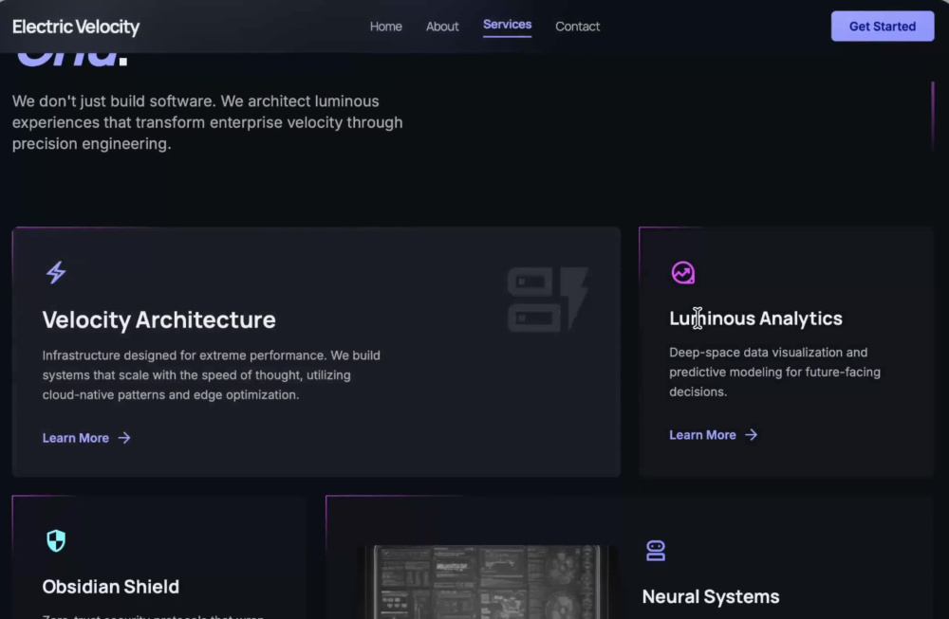The image size is (949, 619).
Task: Click the Get Started button
Action: [x=883, y=26]
